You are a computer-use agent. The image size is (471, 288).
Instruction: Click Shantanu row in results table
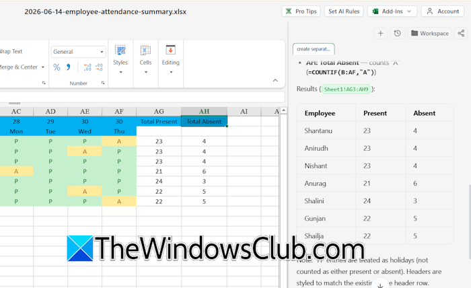coord(375,131)
